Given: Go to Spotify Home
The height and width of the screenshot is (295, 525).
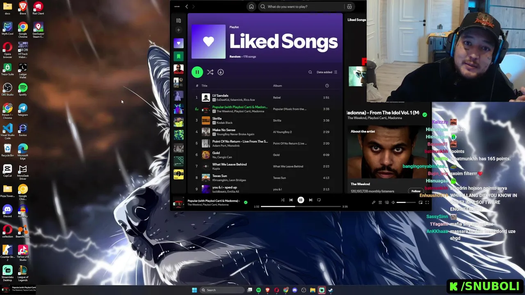Looking at the screenshot, I should click(251, 7).
